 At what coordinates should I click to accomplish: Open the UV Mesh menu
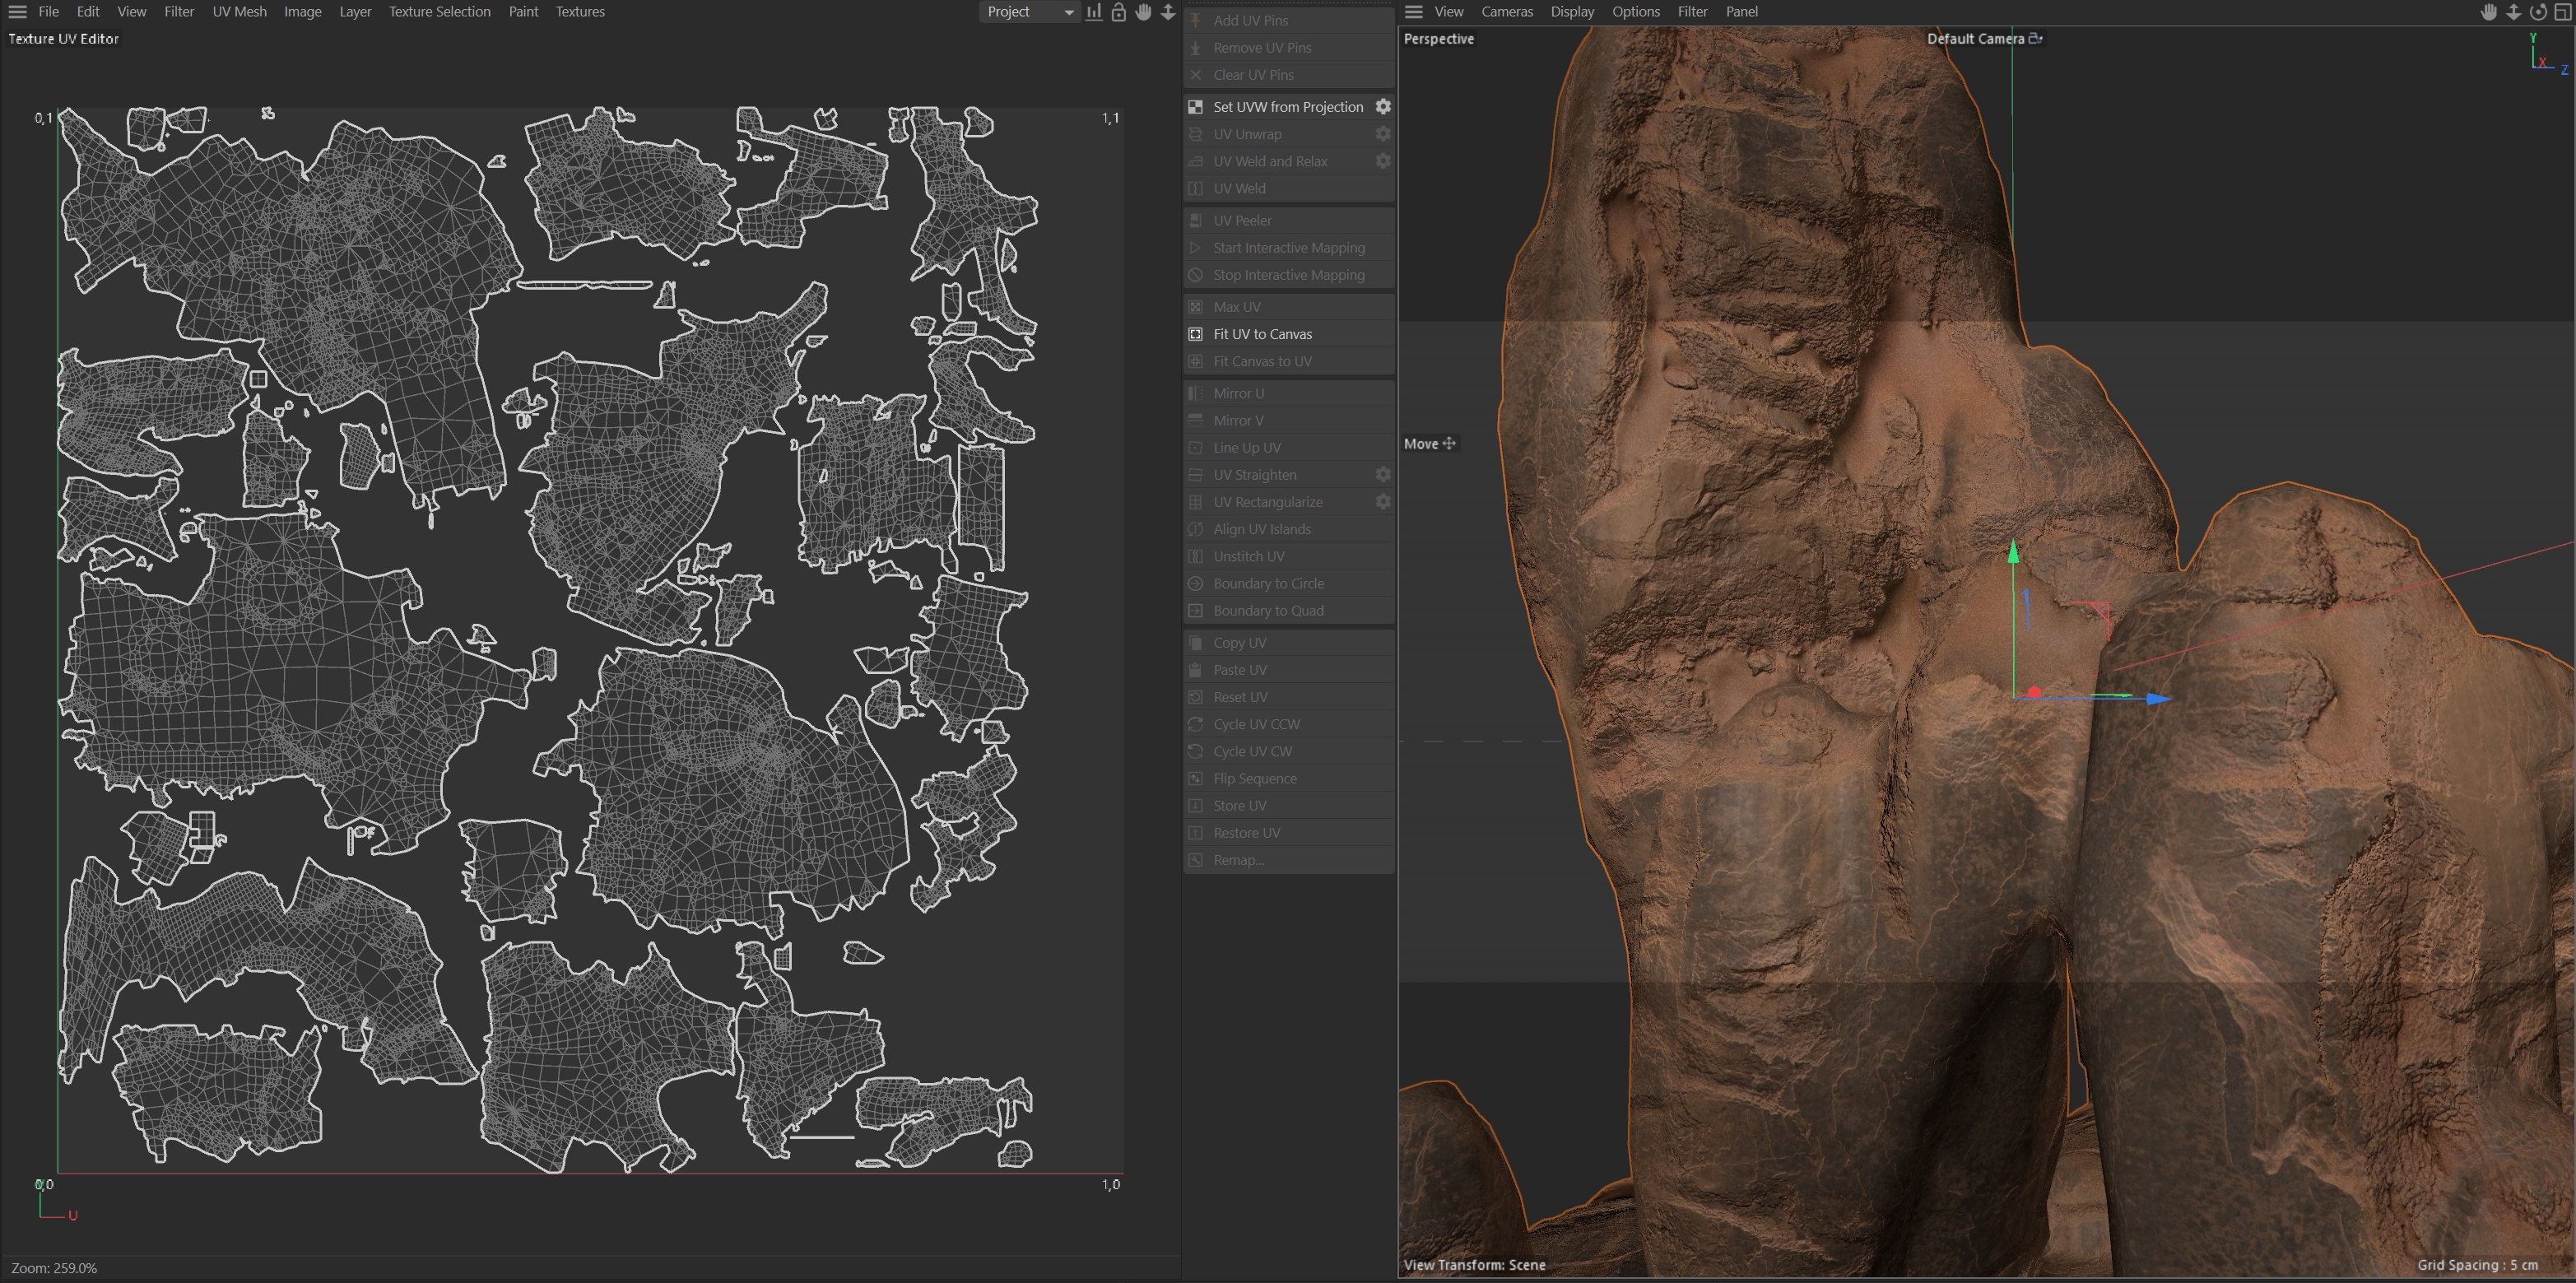click(x=239, y=12)
